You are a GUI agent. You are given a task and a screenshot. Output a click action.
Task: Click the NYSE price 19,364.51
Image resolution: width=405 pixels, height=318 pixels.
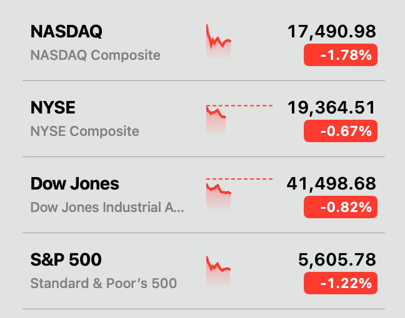[331, 108]
